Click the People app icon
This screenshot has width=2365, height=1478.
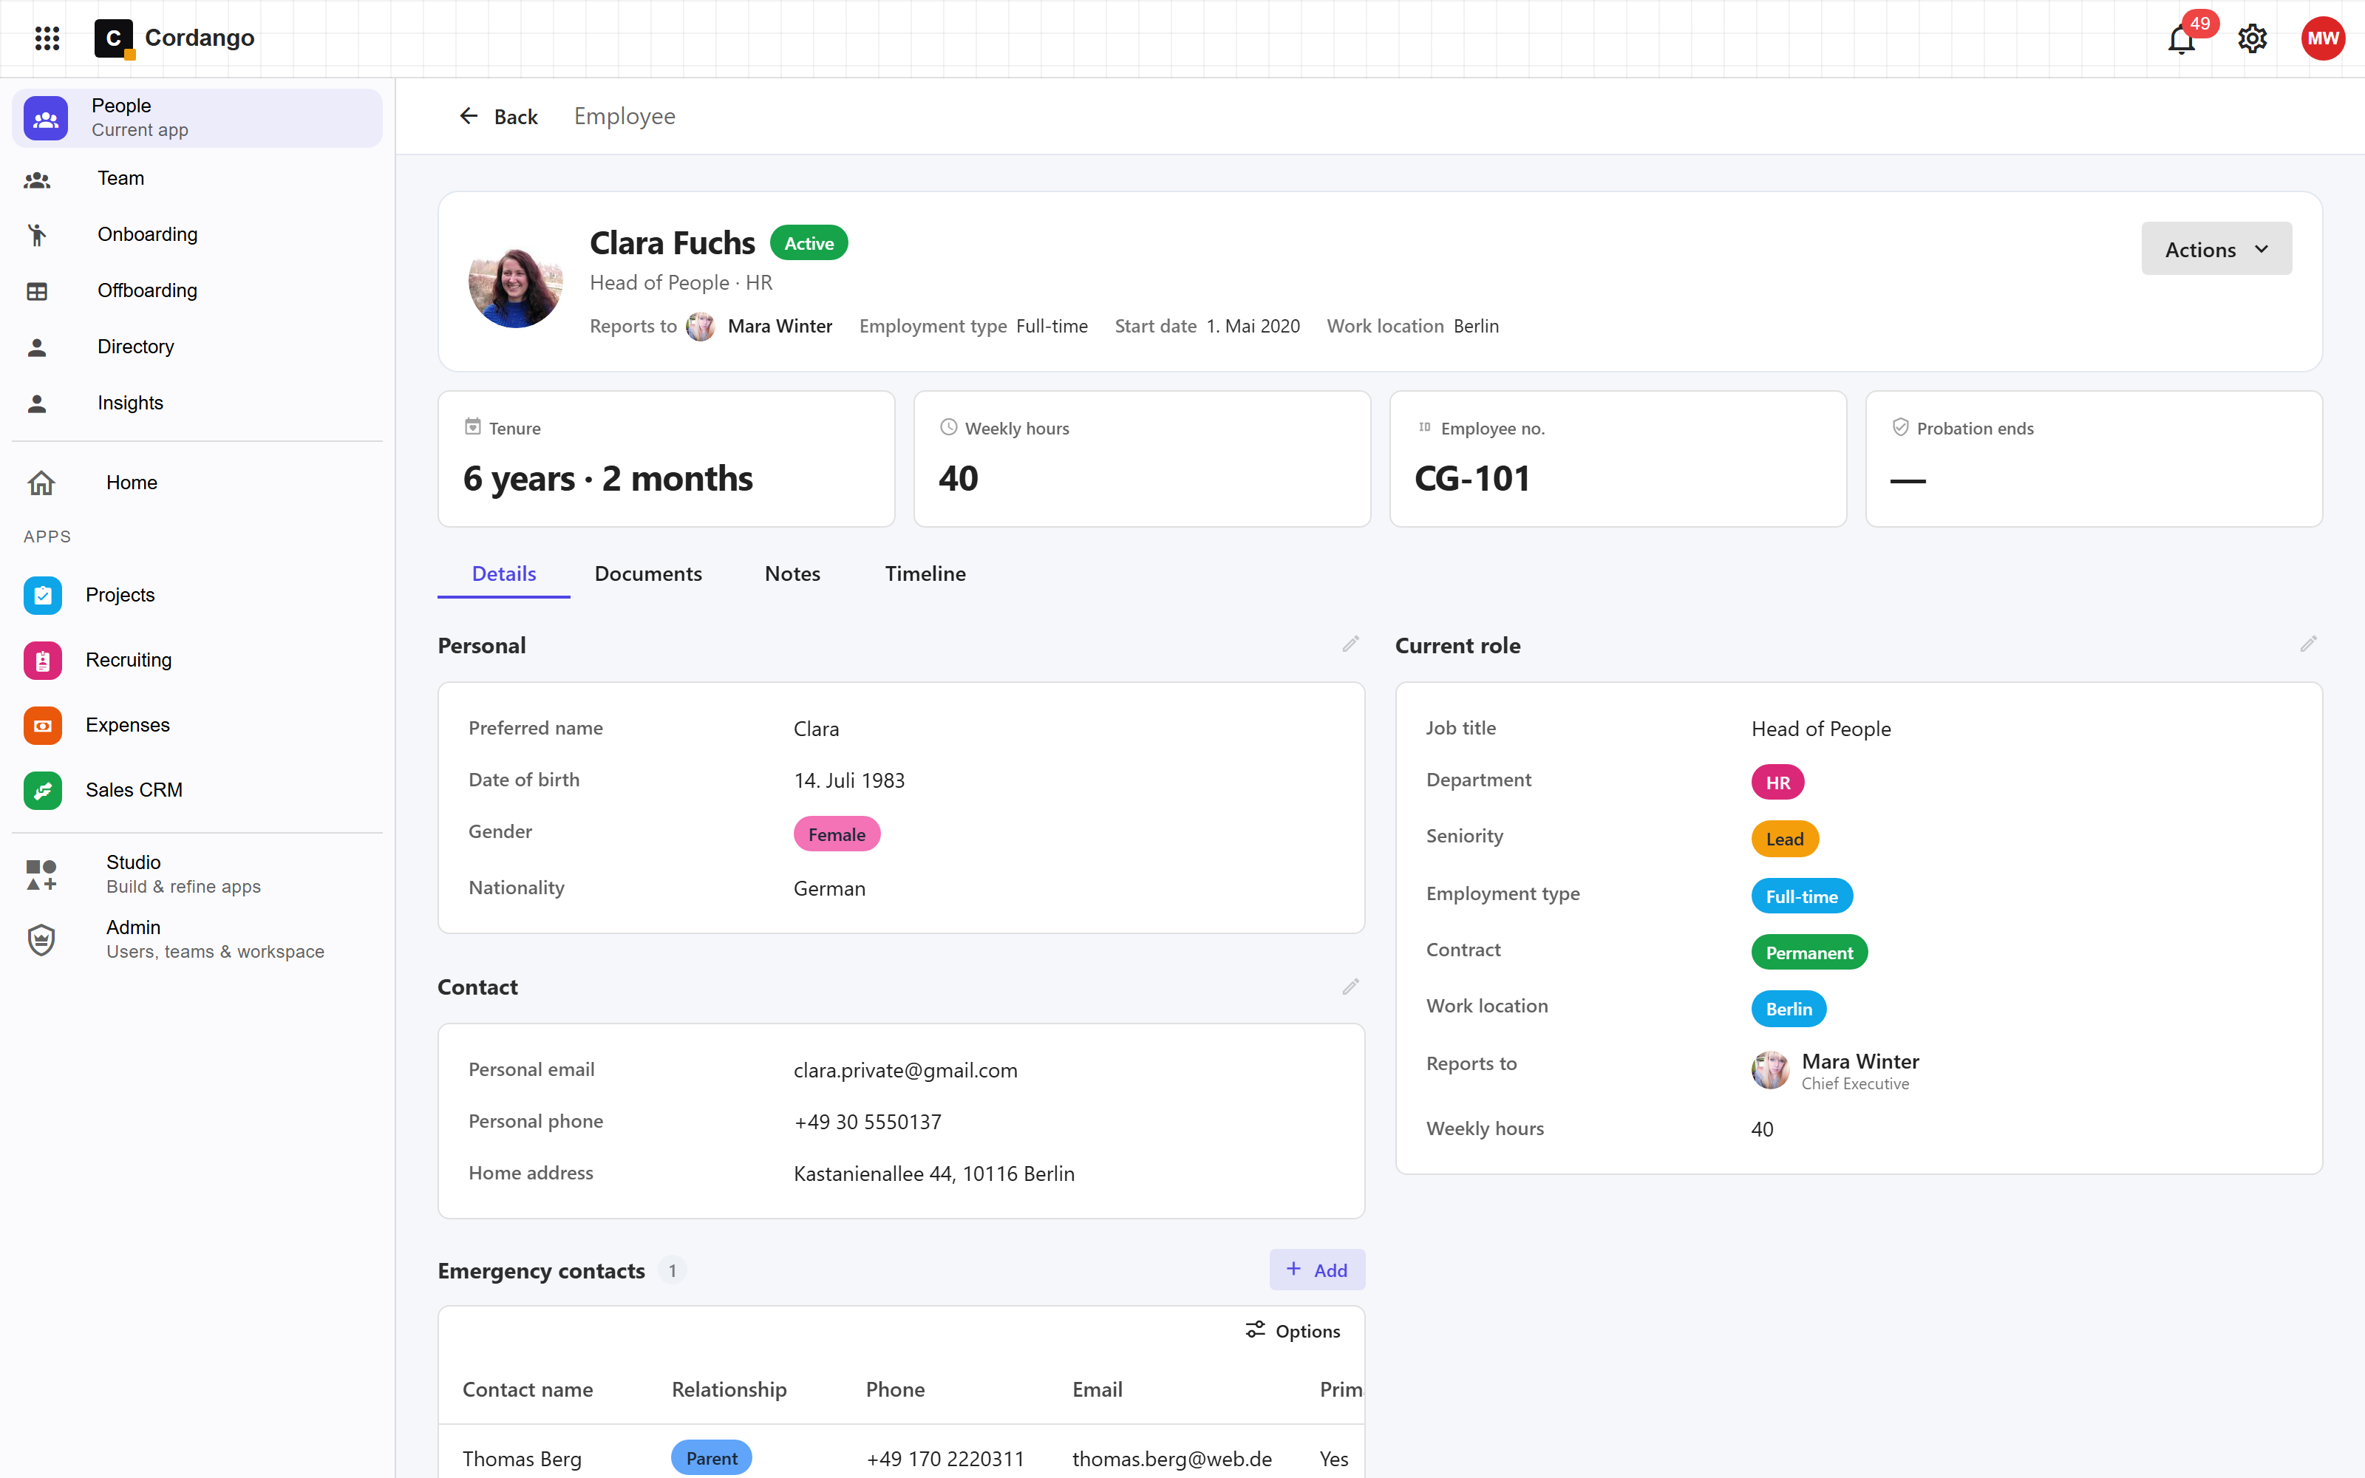coord(46,118)
